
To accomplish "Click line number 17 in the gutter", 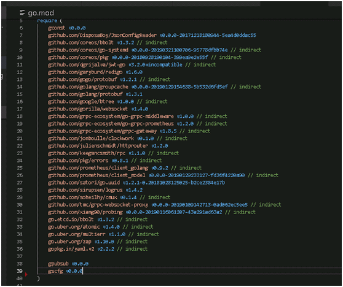I will tap(20, 109).
